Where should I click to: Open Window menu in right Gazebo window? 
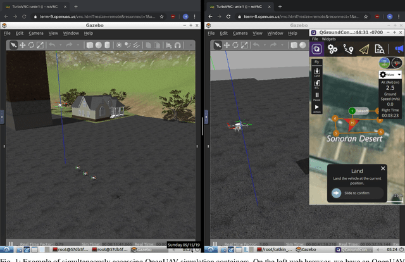point(275,33)
